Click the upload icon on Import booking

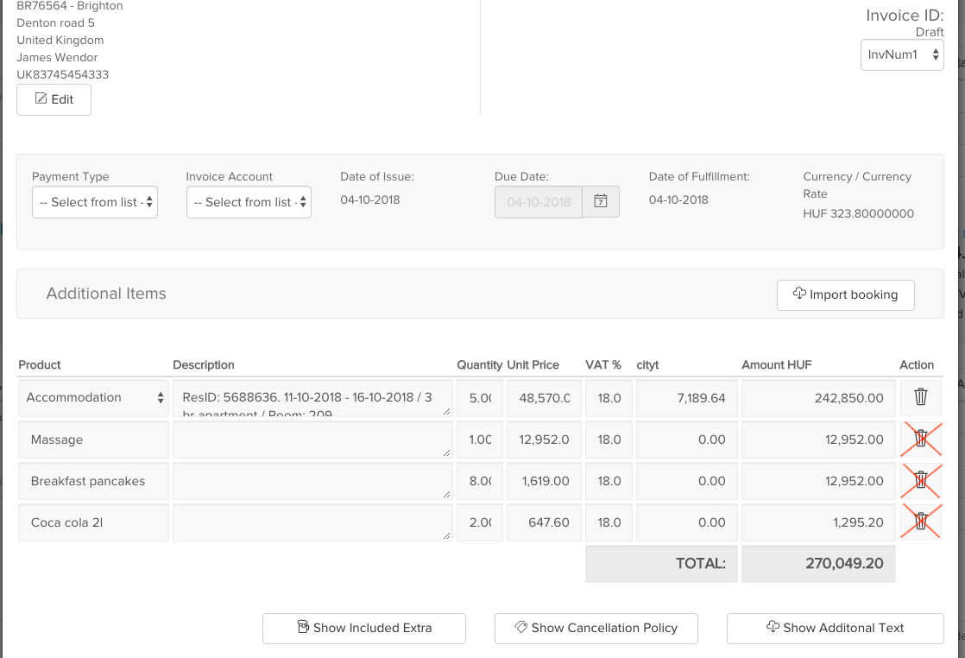(x=799, y=294)
